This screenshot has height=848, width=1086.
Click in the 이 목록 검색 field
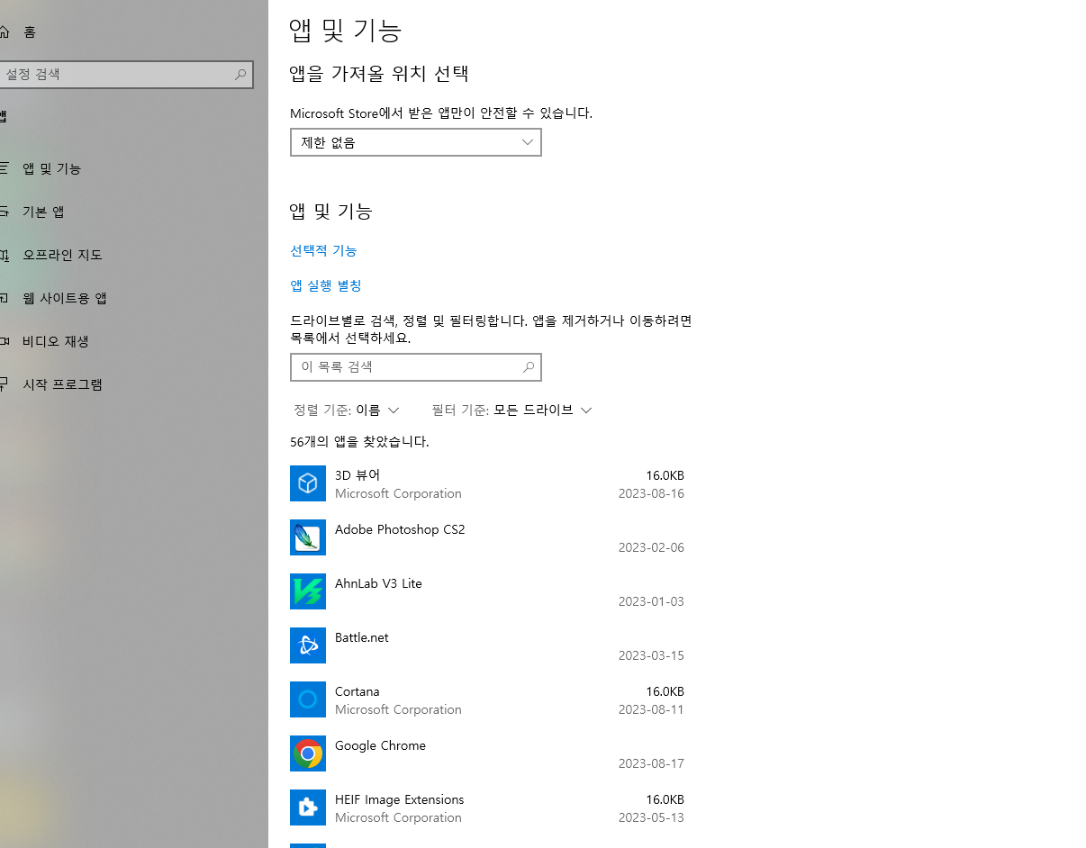[416, 367]
